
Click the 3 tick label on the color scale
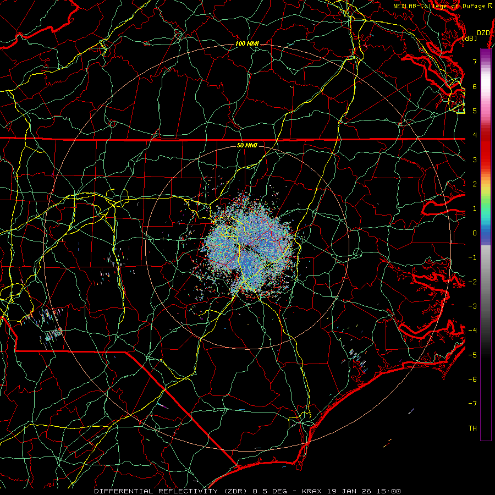(x=475, y=159)
